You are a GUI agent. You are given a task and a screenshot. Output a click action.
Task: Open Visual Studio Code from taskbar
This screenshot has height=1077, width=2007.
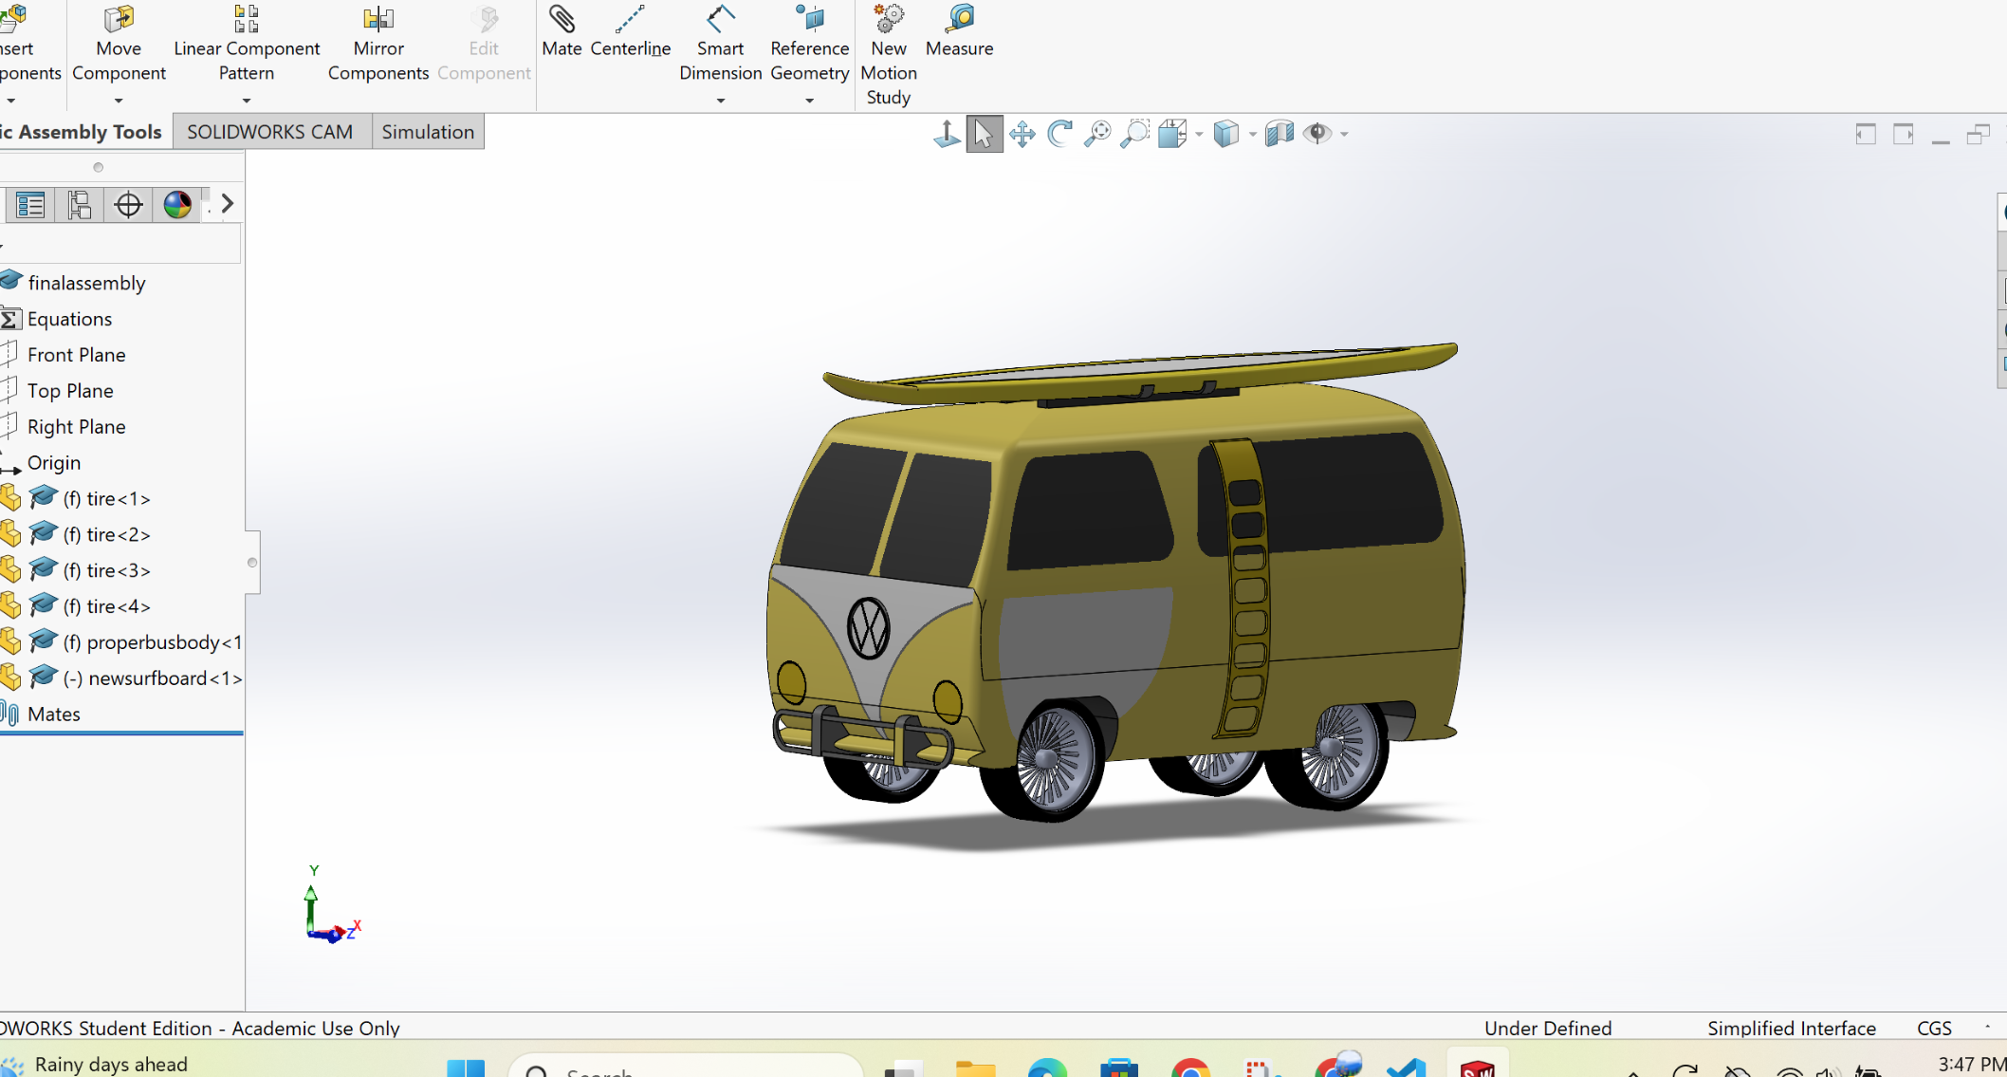point(1406,1067)
